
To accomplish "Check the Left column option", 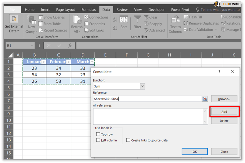I will point(98,140).
